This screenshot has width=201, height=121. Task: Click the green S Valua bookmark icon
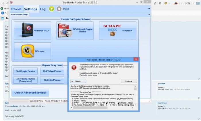point(2,8)
